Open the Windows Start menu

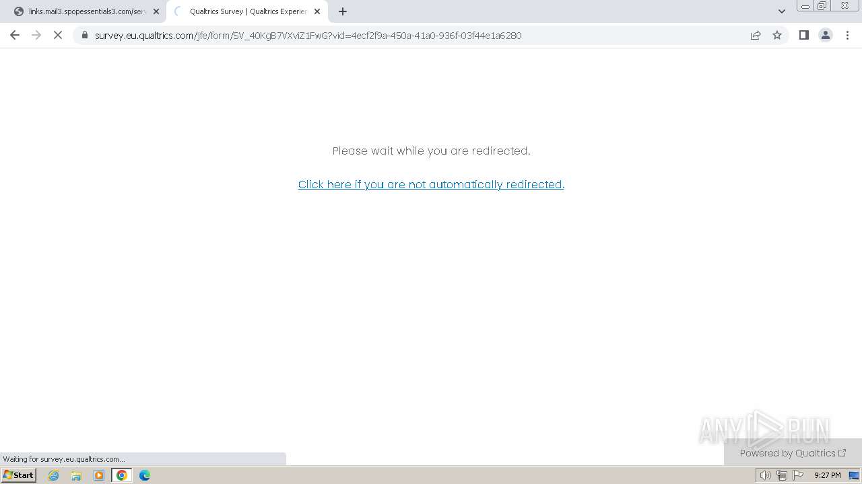click(x=19, y=475)
